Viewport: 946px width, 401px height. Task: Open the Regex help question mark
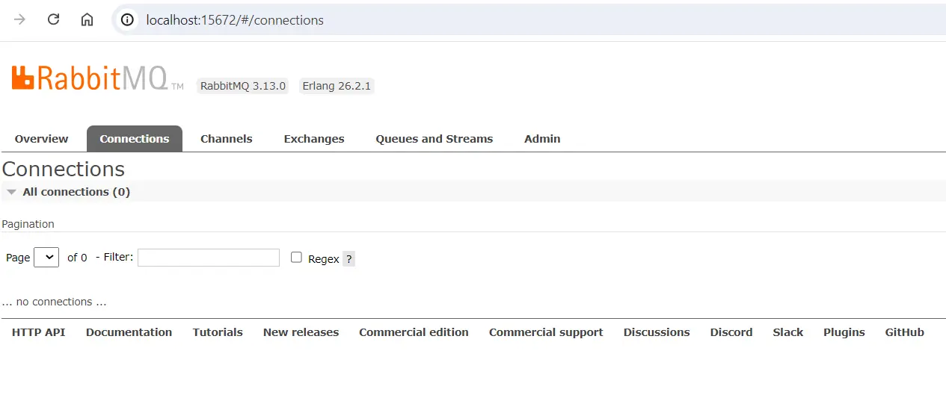pos(348,259)
